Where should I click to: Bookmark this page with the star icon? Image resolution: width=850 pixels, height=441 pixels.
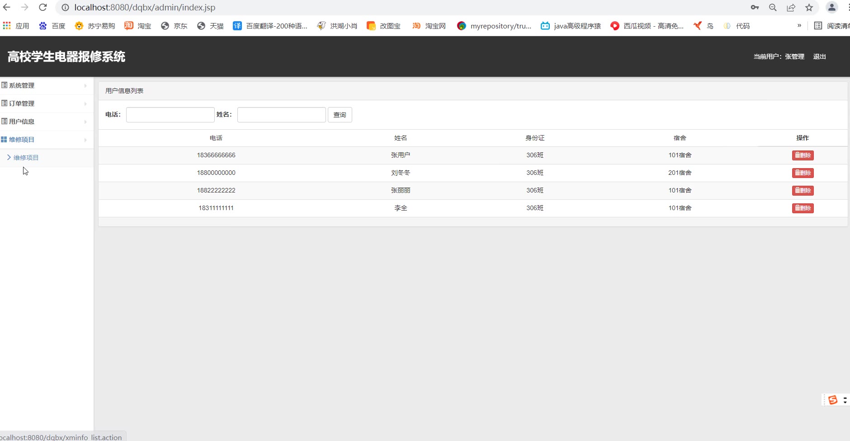coord(809,7)
